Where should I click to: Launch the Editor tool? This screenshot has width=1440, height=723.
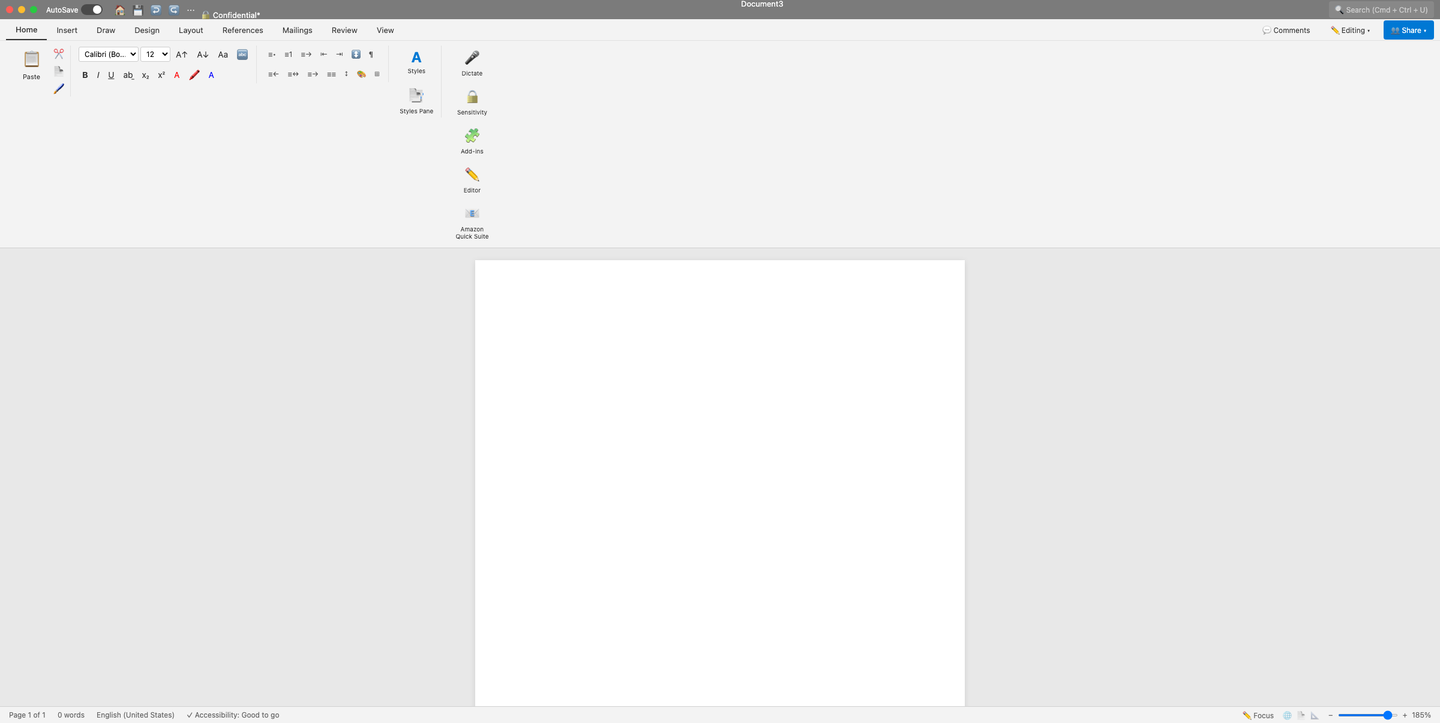point(472,175)
